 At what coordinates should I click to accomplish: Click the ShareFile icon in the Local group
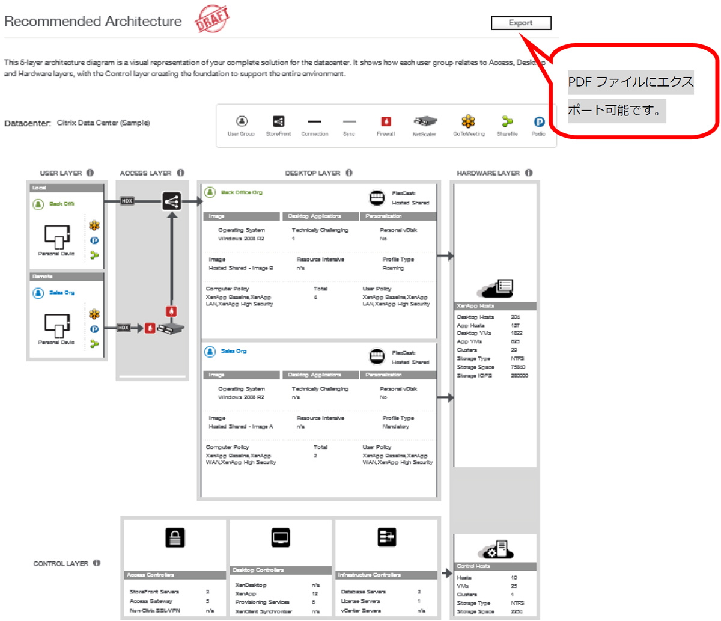coord(94,255)
